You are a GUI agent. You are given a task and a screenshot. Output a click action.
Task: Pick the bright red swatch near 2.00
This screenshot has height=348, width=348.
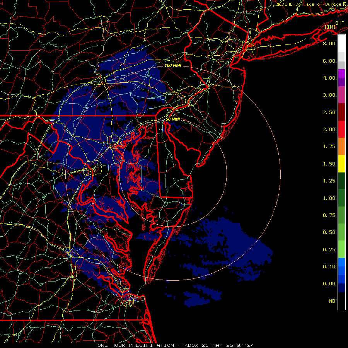coord(341,129)
